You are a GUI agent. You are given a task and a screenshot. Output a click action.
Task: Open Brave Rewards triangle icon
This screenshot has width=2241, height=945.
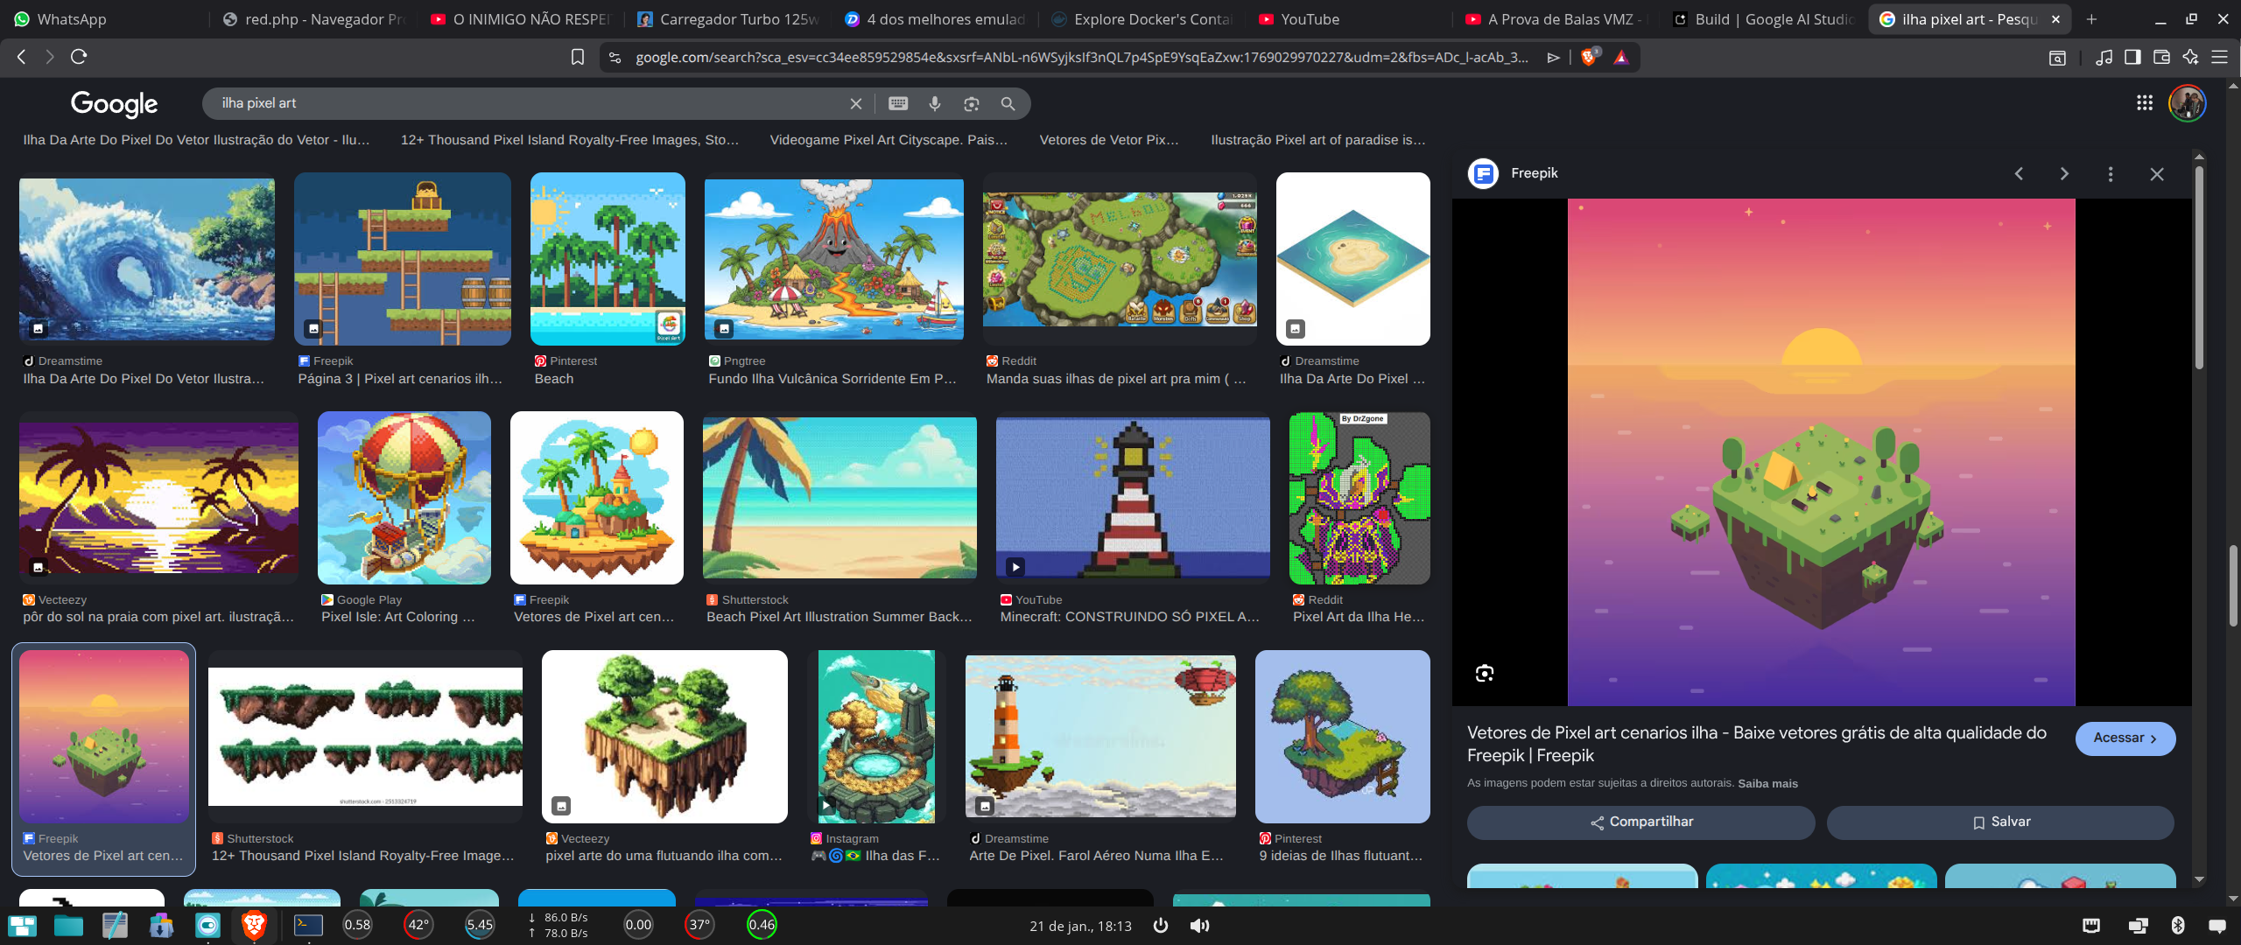[1621, 57]
